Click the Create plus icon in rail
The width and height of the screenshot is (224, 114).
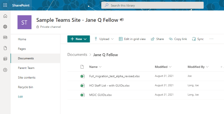point(5,70)
